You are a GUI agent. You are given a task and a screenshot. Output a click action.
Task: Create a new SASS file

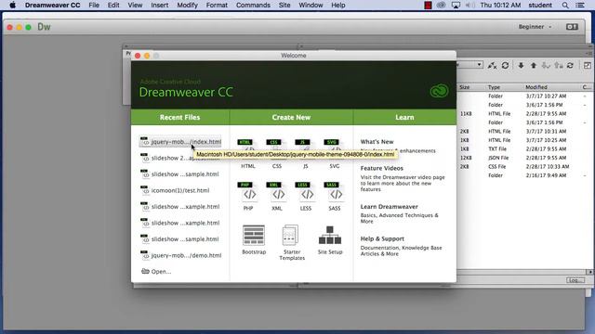coord(335,196)
